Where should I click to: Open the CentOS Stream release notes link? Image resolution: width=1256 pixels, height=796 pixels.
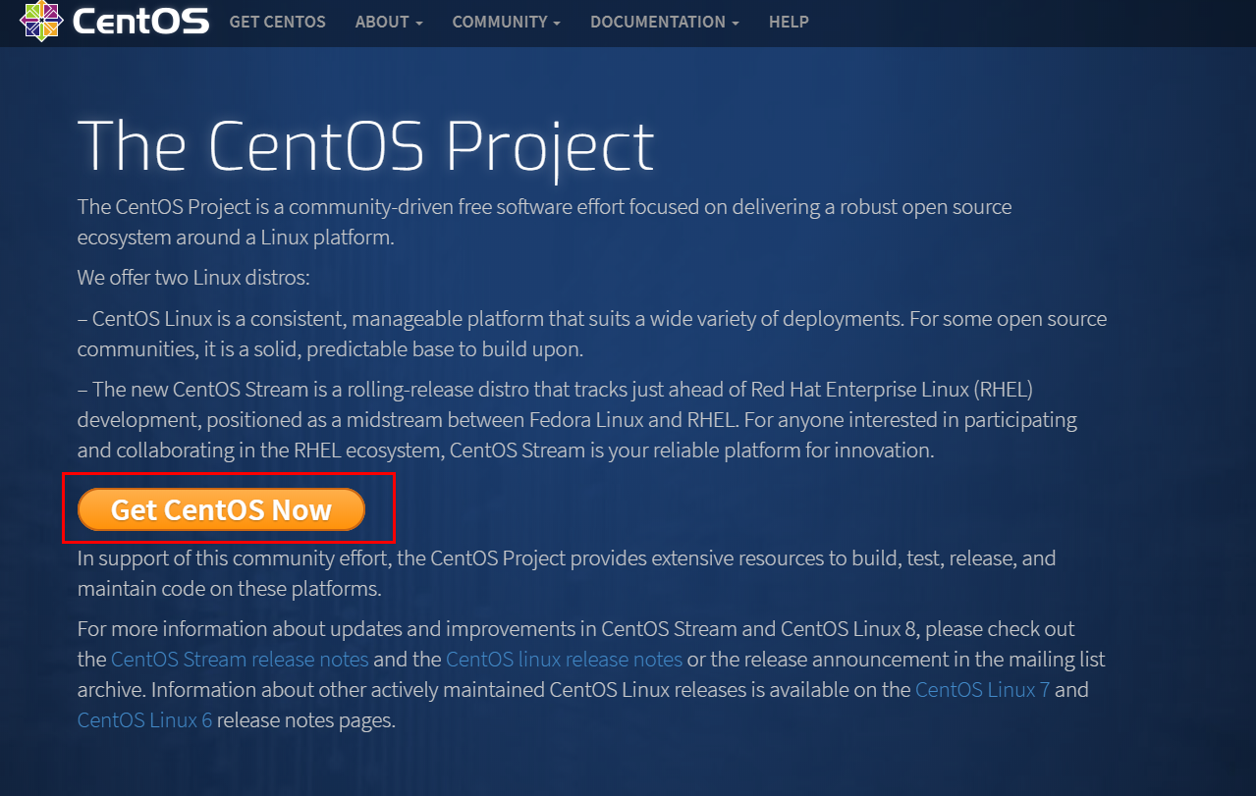(x=240, y=659)
